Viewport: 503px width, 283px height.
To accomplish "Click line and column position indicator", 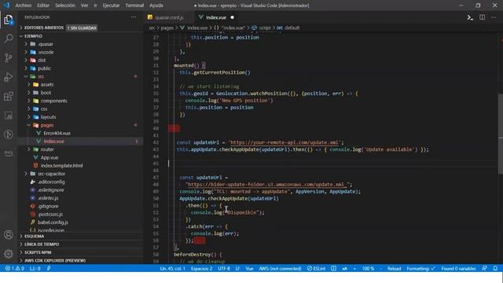I will 173,269.
